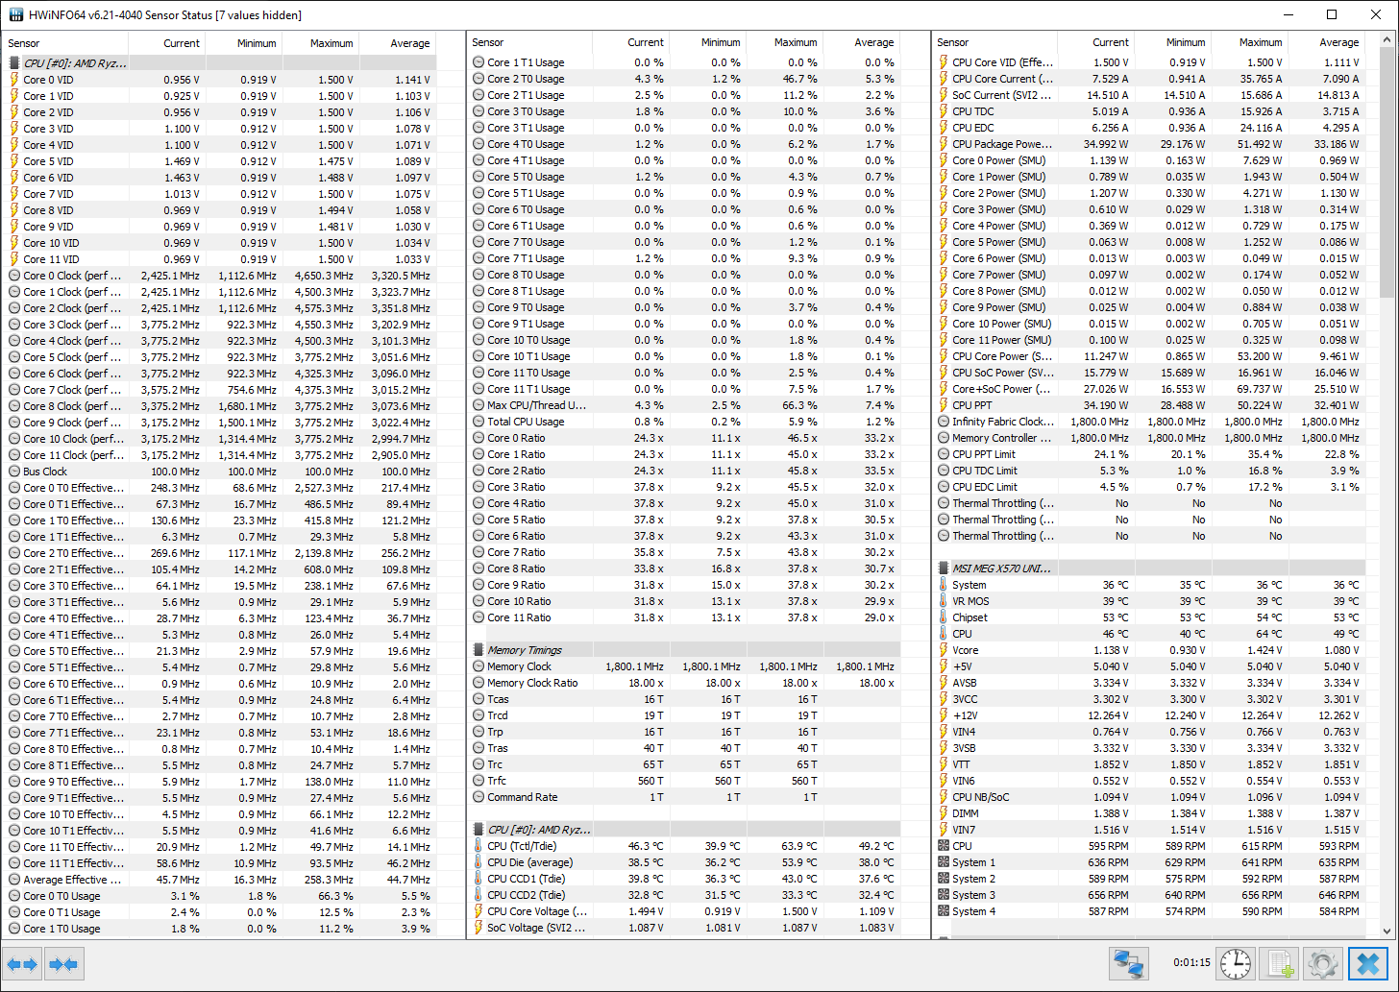Select the Core 11 VID row
This screenshot has height=992, width=1399.
click(x=220, y=259)
